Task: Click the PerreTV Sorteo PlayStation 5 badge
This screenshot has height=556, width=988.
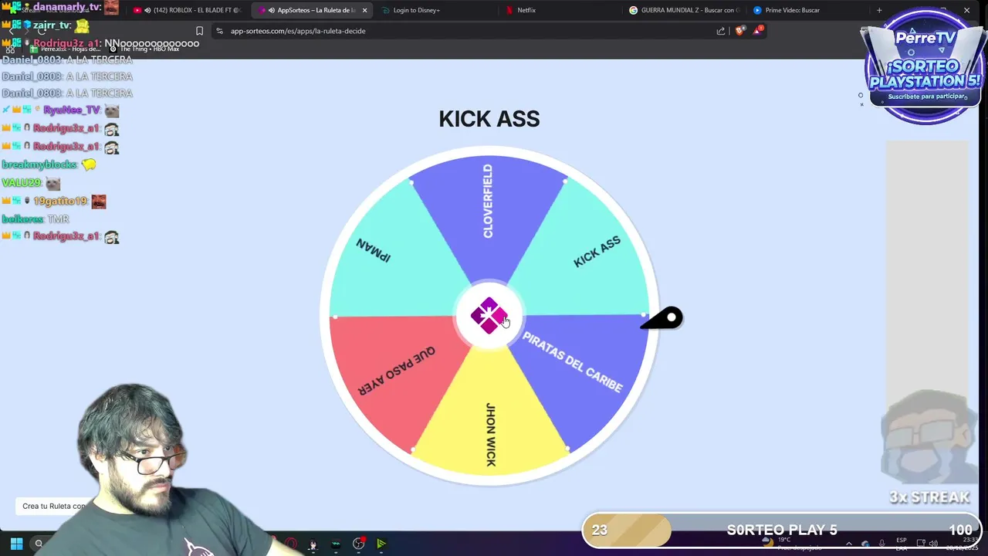Action: [925, 66]
